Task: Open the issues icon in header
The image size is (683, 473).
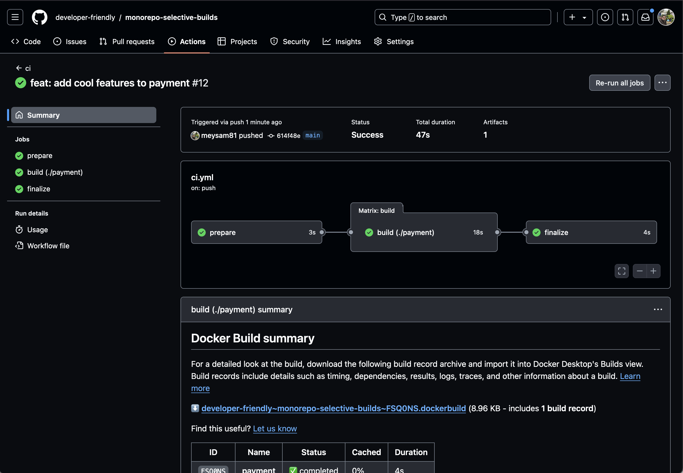Action: (605, 17)
